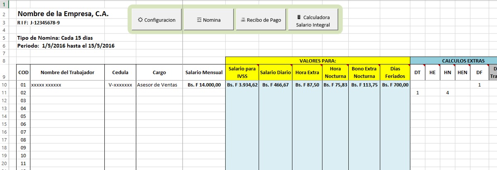Open the Configuracion button
Screen dimensions: 497x170
tap(157, 19)
